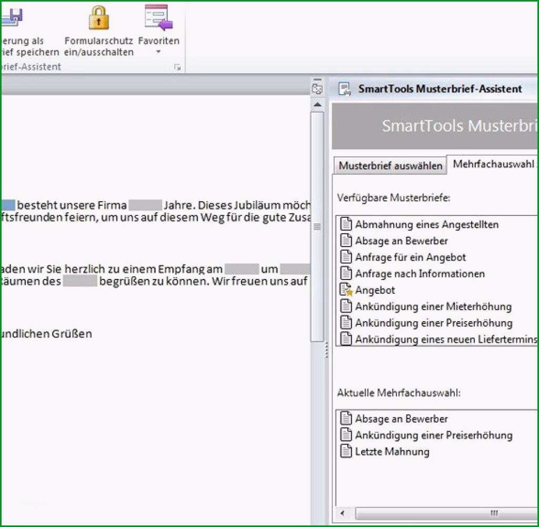Expand the Favoriten dropdown arrow

coord(158,52)
